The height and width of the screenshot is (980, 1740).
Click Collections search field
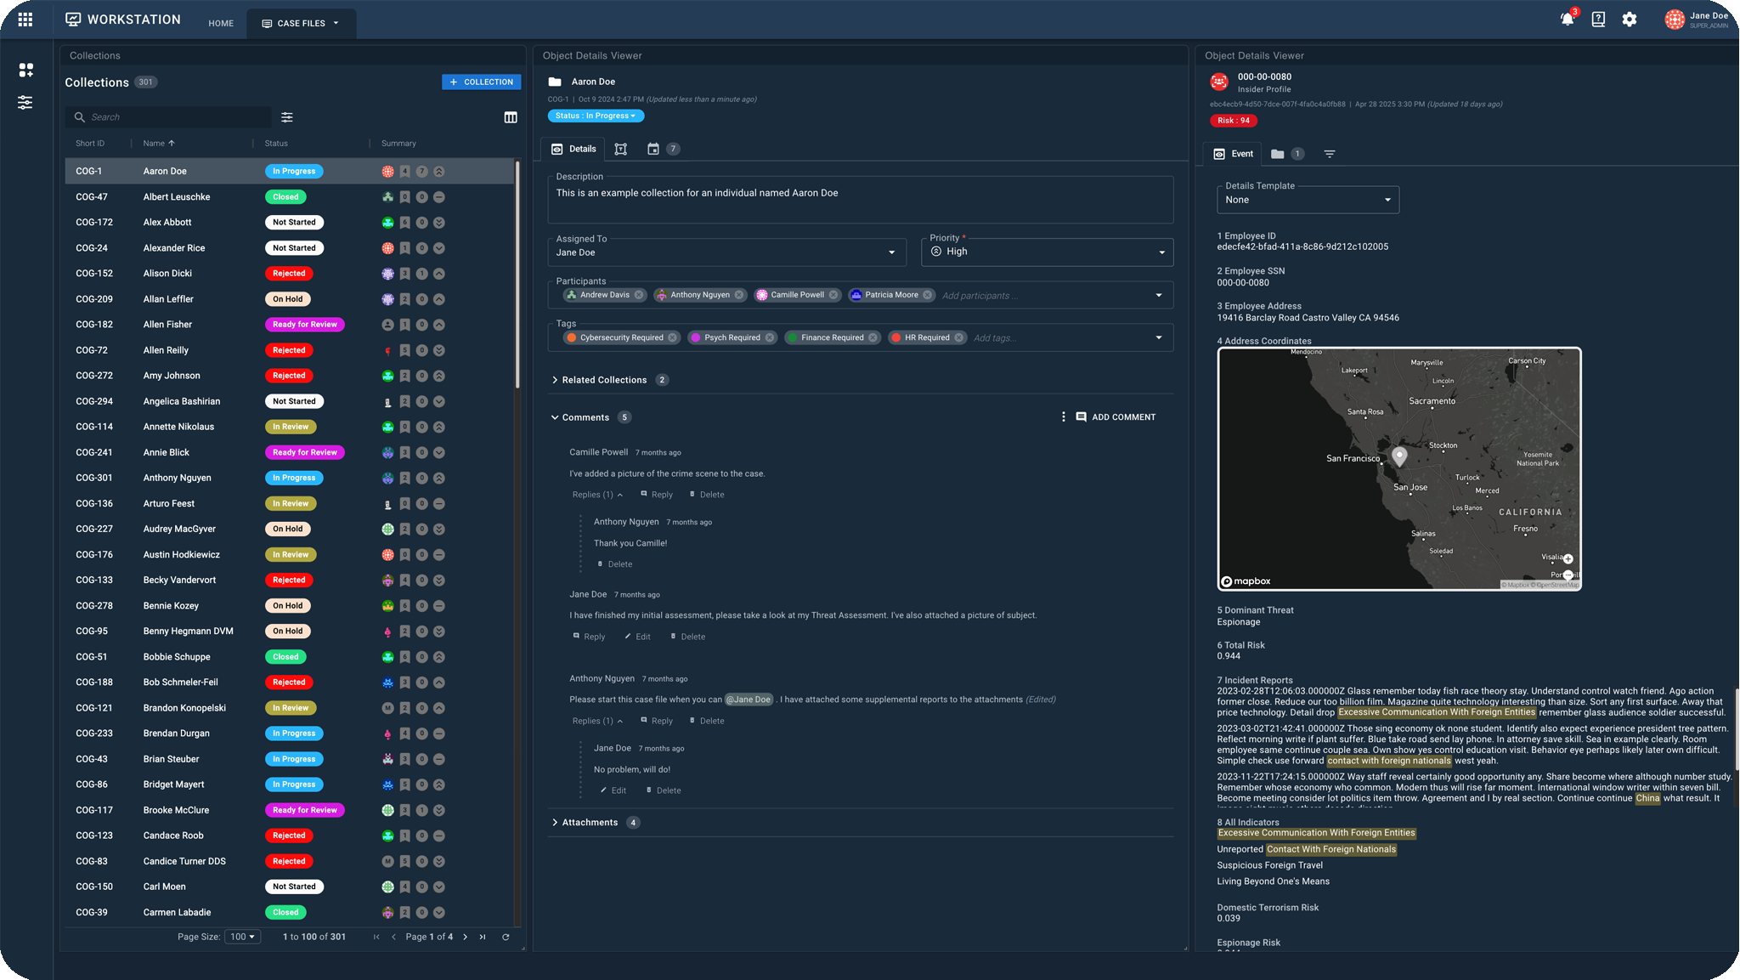[x=168, y=117]
